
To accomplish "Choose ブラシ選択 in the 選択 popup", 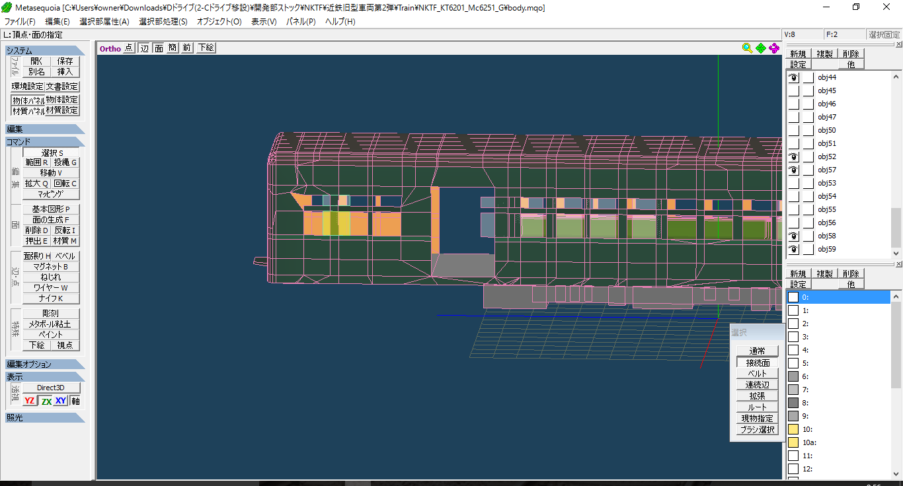I will (758, 430).
